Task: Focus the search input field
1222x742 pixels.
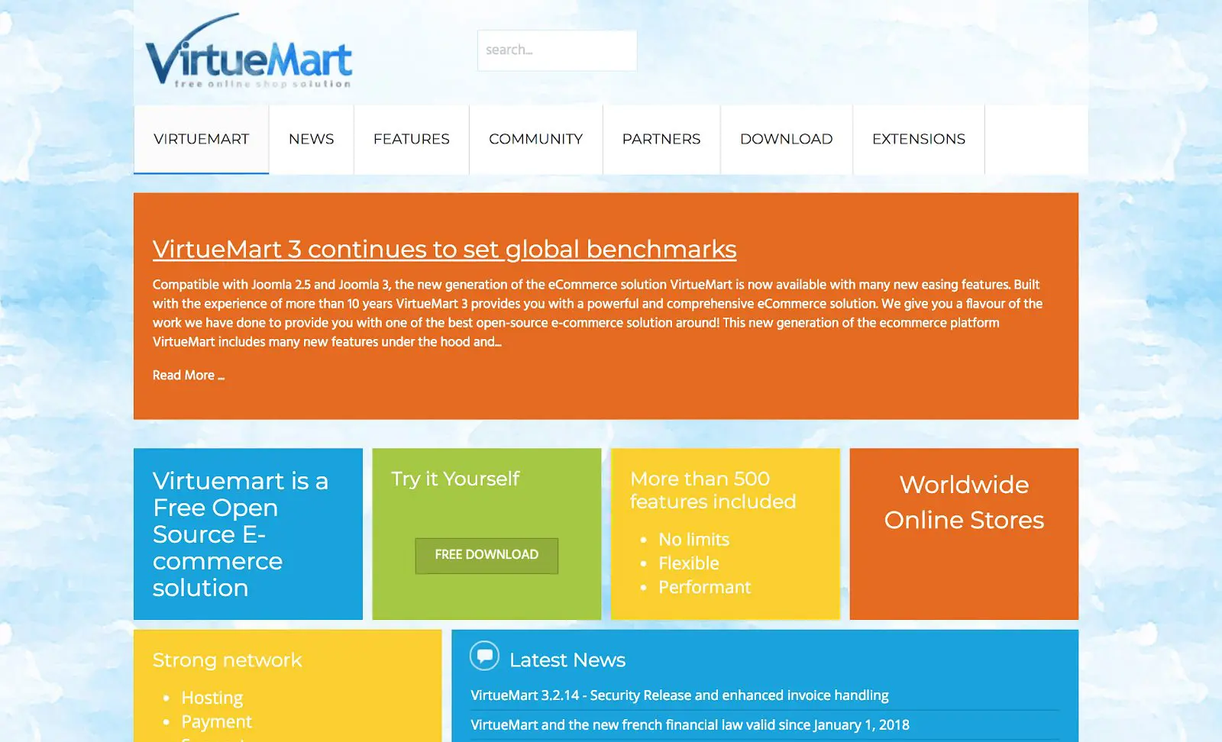Action: (x=557, y=50)
